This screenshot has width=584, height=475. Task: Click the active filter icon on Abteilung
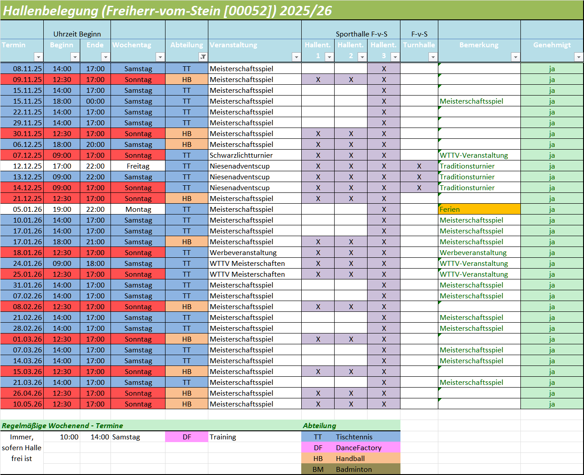point(203,57)
